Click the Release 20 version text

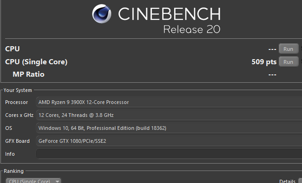pyautogui.click(x=192, y=30)
